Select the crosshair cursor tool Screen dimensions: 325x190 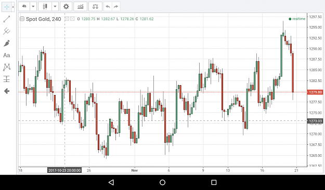(x=7, y=7)
